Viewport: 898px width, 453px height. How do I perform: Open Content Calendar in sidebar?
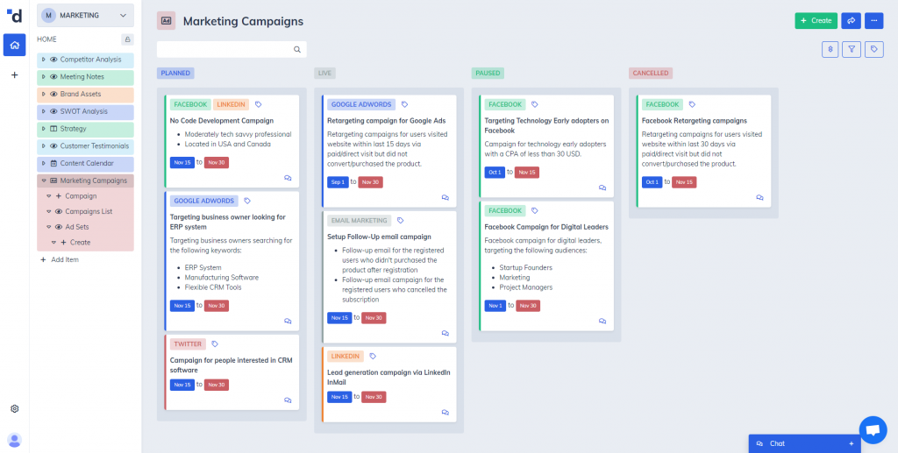click(x=87, y=163)
